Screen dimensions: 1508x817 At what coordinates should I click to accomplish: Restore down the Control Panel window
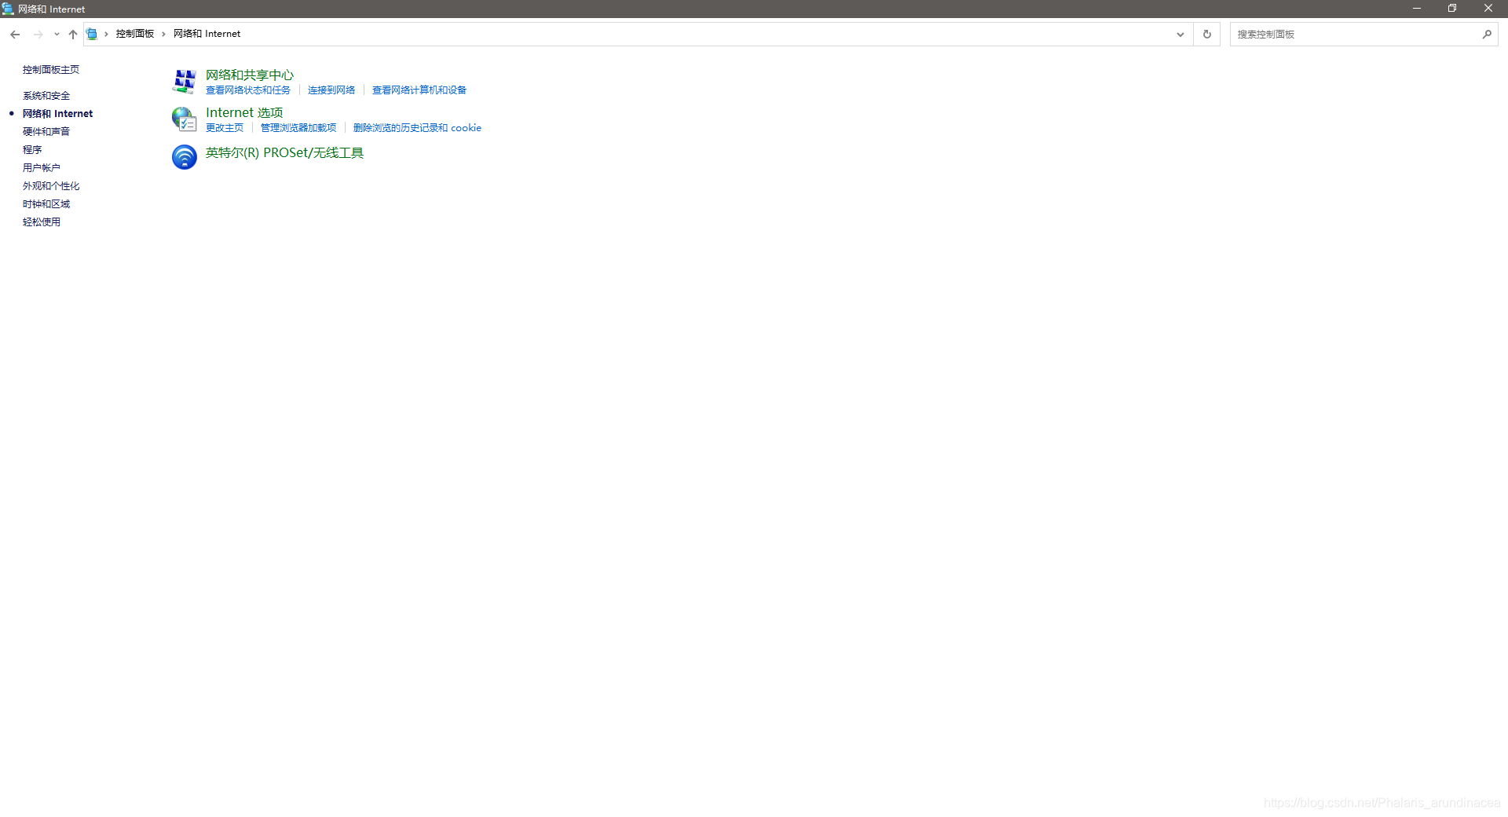point(1452,9)
